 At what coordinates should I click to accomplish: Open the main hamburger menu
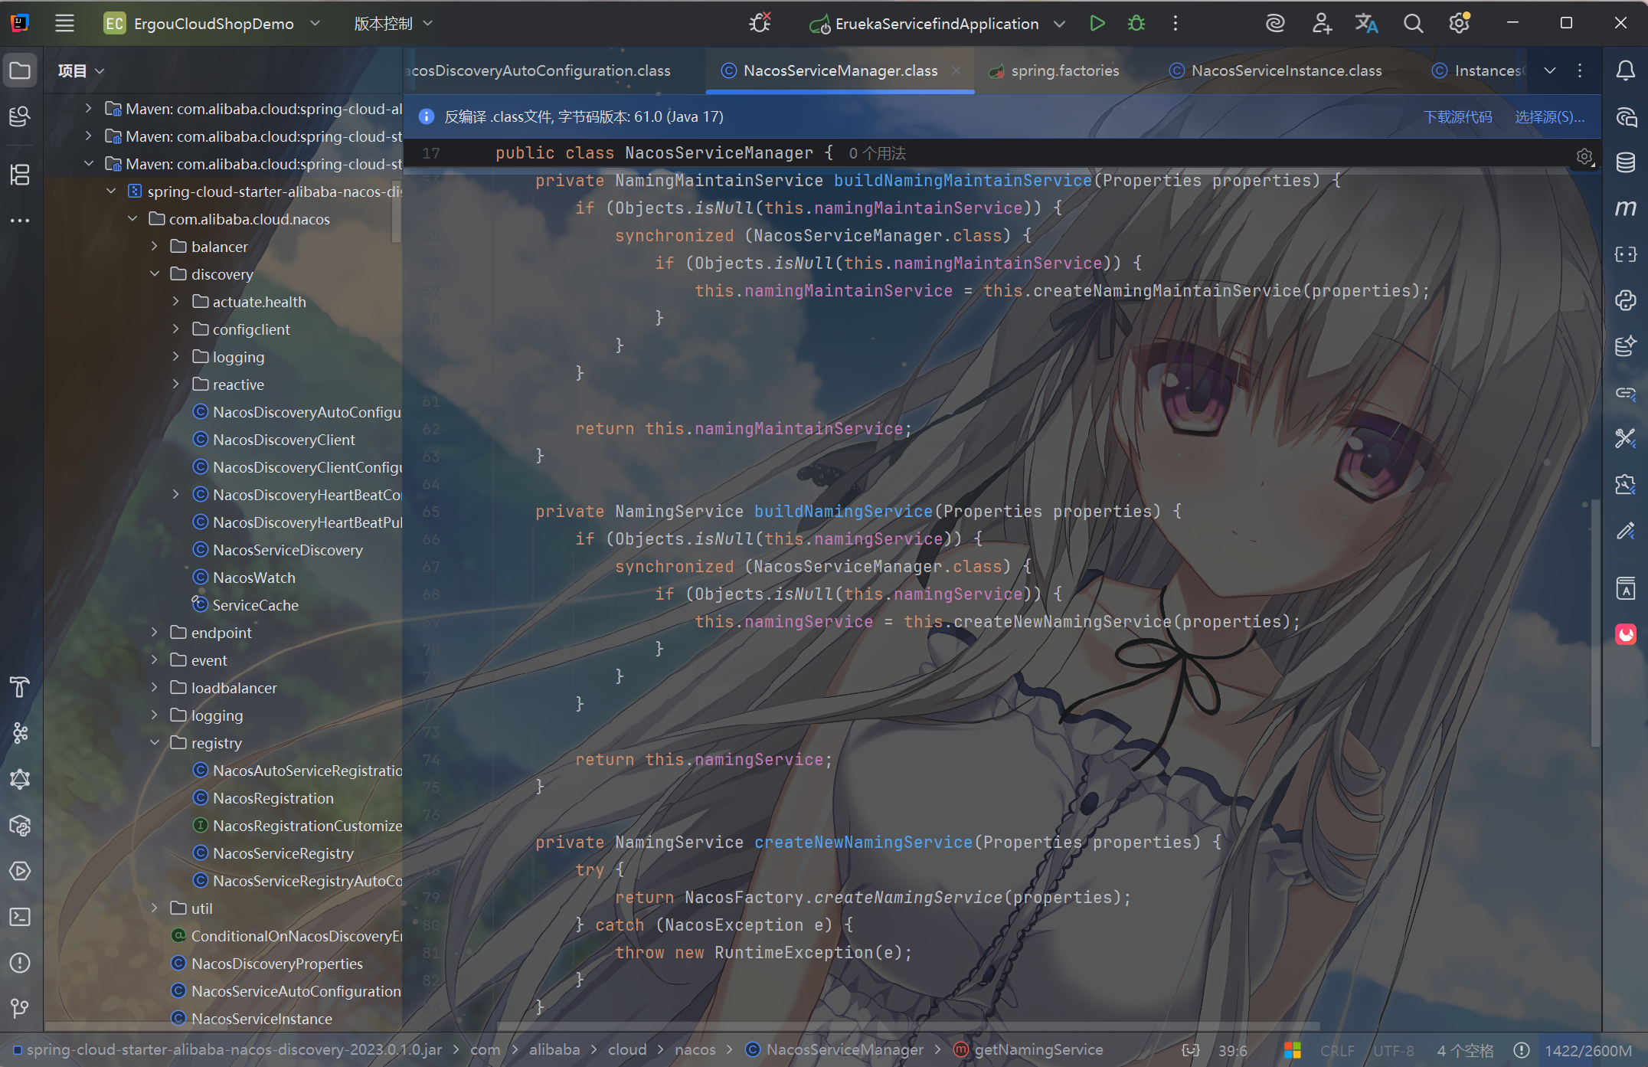(64, 24)
